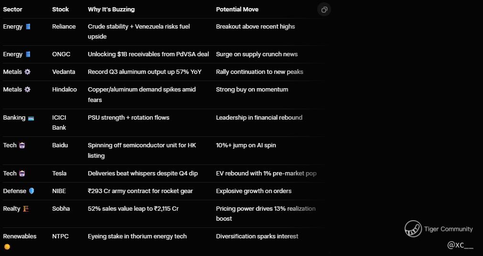Click the robot emoji in Baidu's Tech row
This screenshot has width=483, height=256.
click(x=22, y=145)
